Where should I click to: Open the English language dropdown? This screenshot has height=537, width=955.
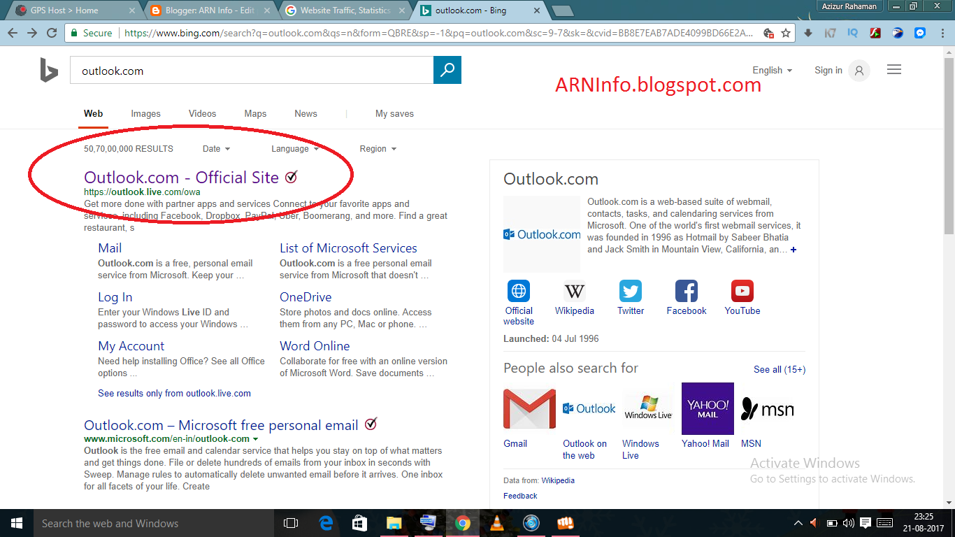click(x=773, y=71)
